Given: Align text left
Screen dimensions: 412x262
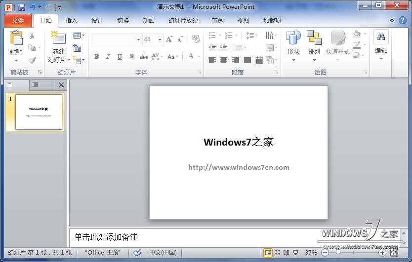Looking at the screenshot, I should click(212, 60).
